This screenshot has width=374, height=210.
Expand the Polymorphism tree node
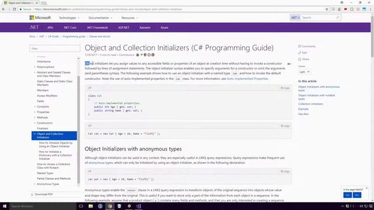[35, 67]
